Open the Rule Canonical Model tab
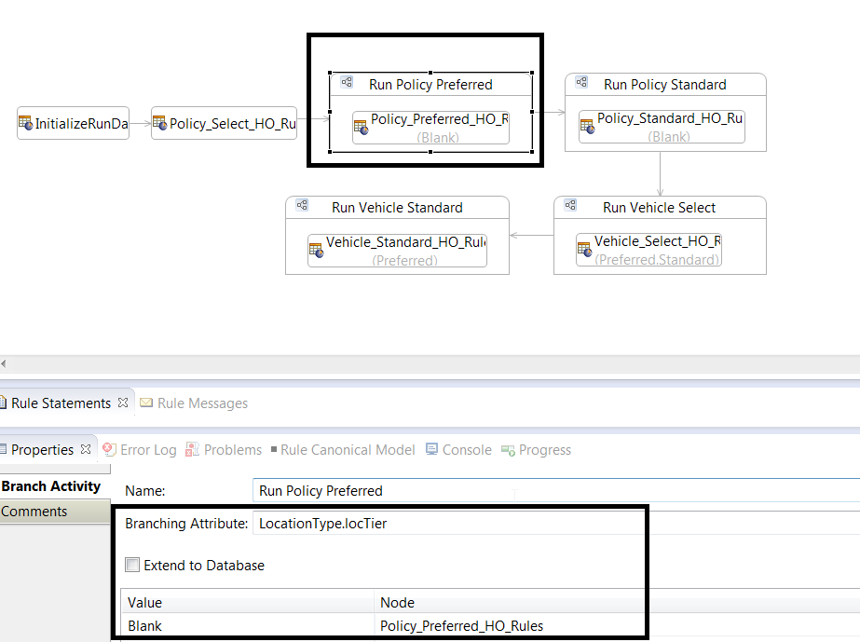 tap(343, 450)
